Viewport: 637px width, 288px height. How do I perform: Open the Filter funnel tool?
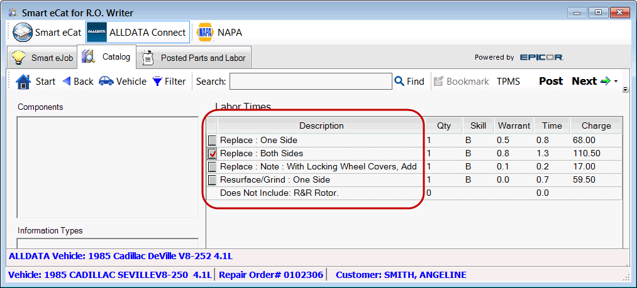157,82
